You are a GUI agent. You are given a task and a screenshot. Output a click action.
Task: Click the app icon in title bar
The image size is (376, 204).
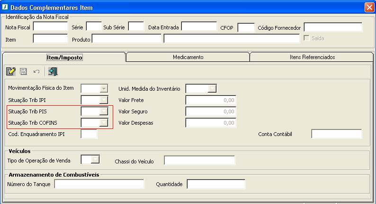point(5,8)
